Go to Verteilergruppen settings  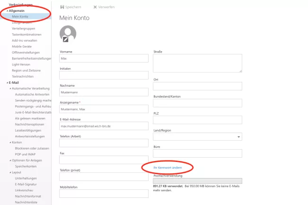click(x=24, y=28)
